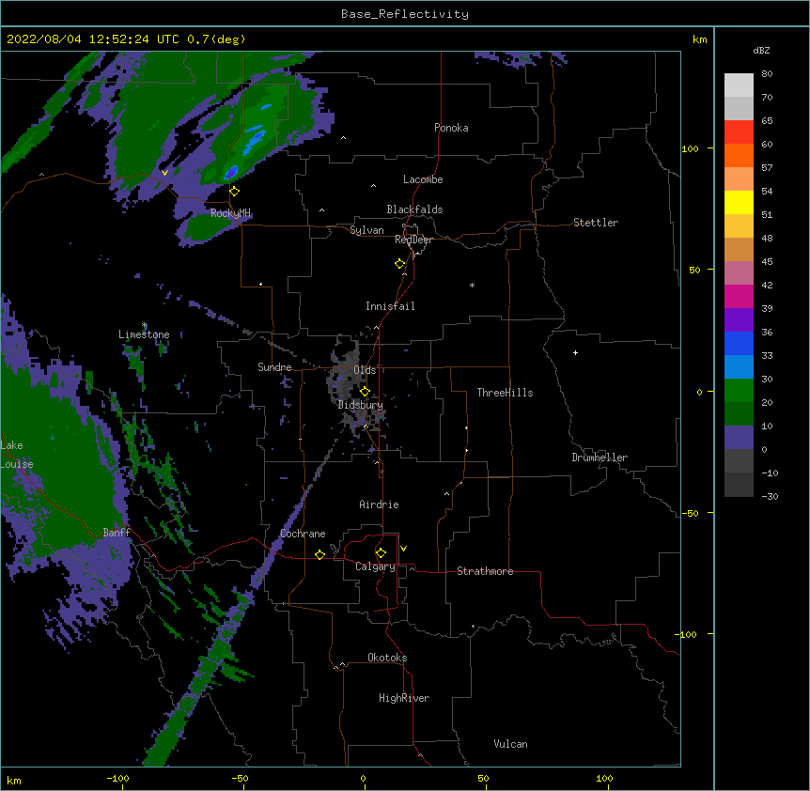The image size is (810, 791).
Task: Click the Vulcan town label
Action: pyautogui.click(x=510, y=744)
